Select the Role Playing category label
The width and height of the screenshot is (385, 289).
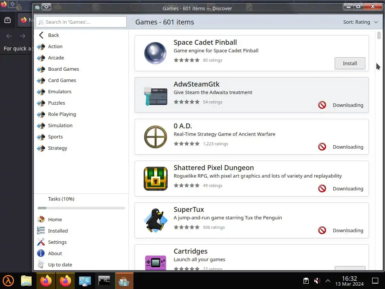(62, 114)
